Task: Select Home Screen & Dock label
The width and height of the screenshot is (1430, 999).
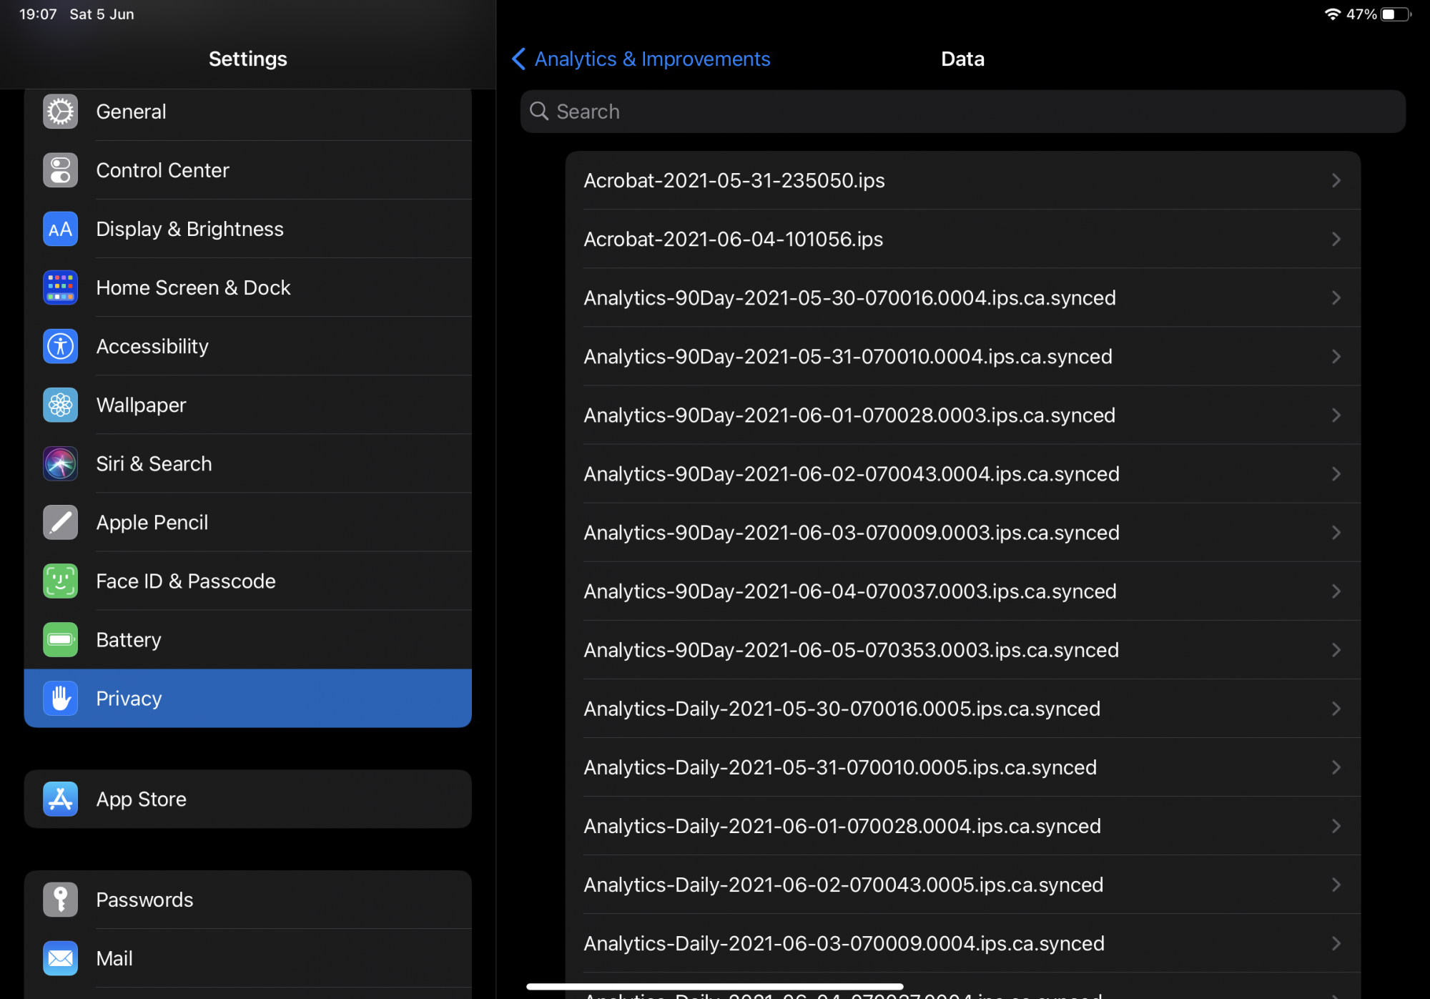Action: click(193, 287)
